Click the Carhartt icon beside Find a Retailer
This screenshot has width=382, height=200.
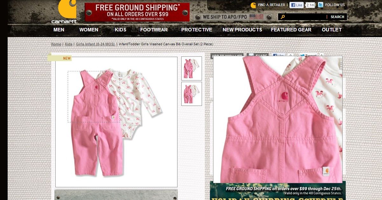pos(253,5)
